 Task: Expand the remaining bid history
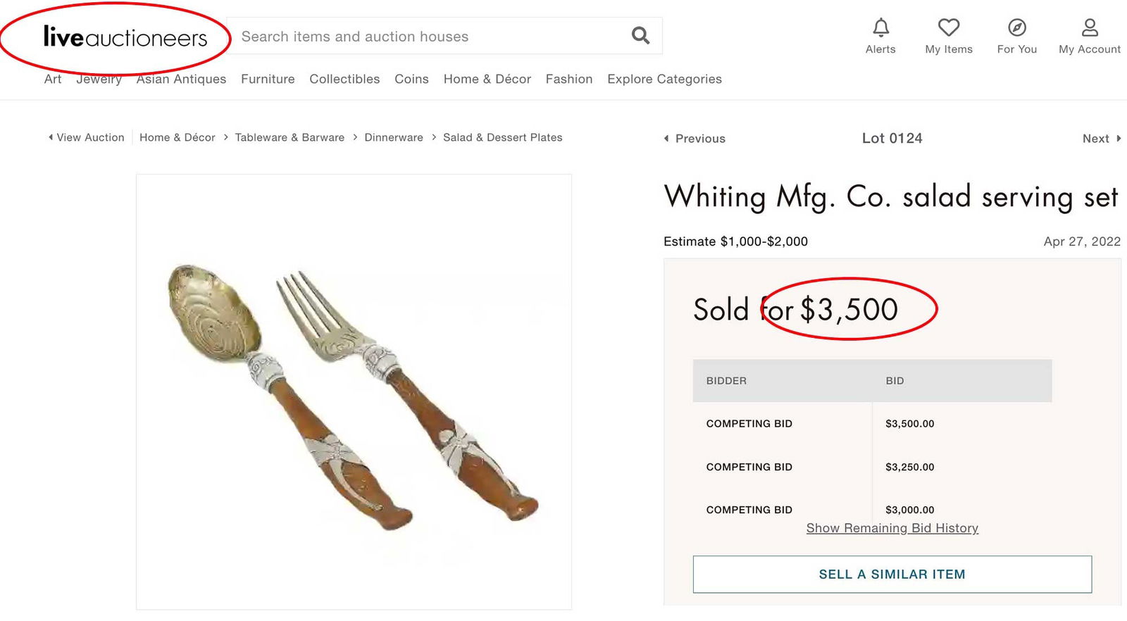tap(892, 528)
